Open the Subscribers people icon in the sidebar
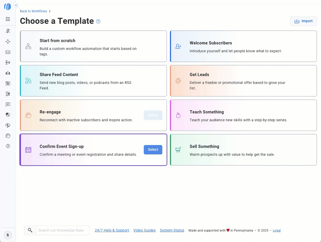Viewport: 321px width, 242px height. 8,73
